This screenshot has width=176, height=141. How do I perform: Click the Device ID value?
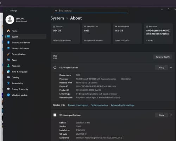click(x=96, y=86)
